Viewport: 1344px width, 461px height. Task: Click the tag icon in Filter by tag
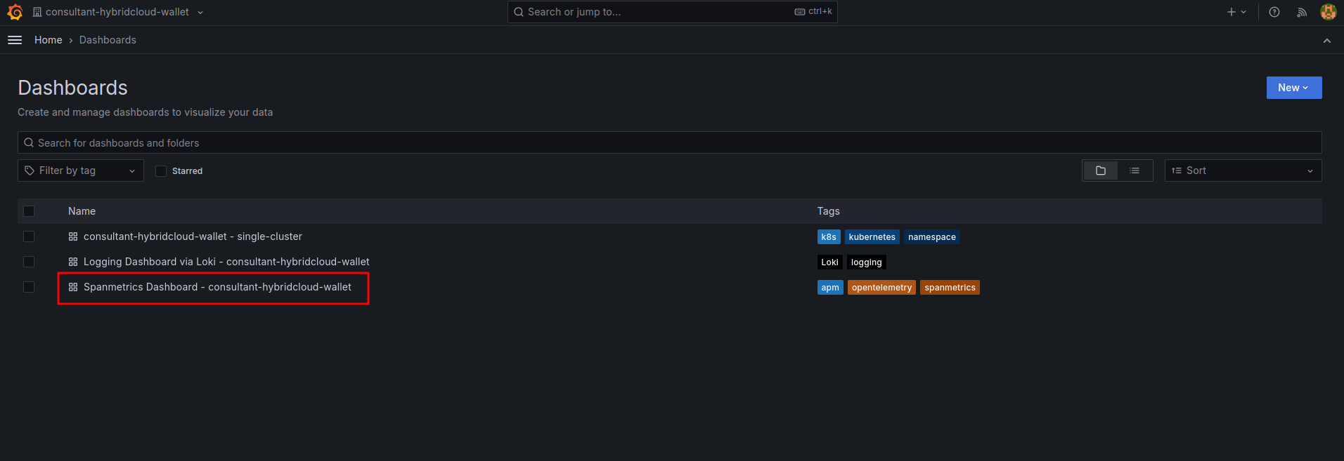click(x=30, y=171)
